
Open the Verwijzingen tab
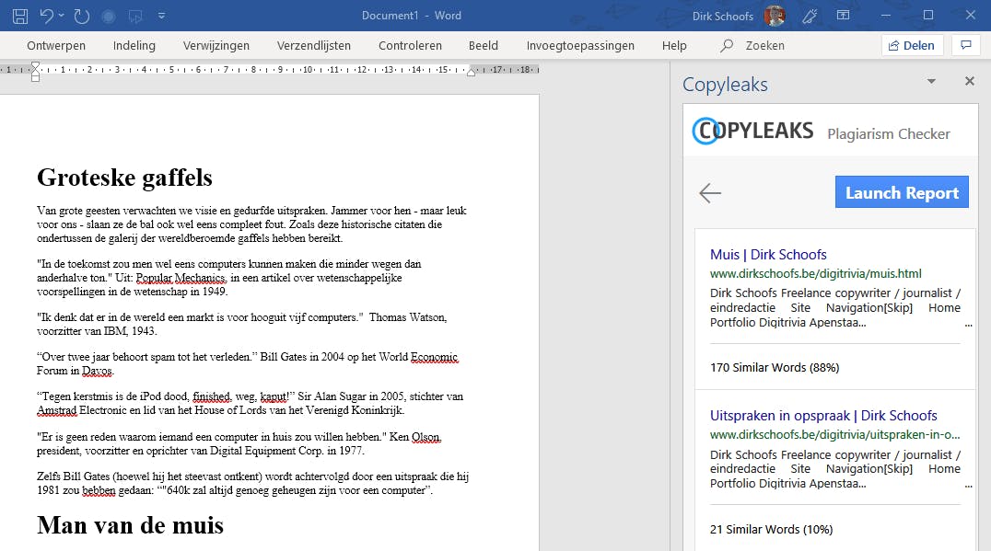coord(216,45)
